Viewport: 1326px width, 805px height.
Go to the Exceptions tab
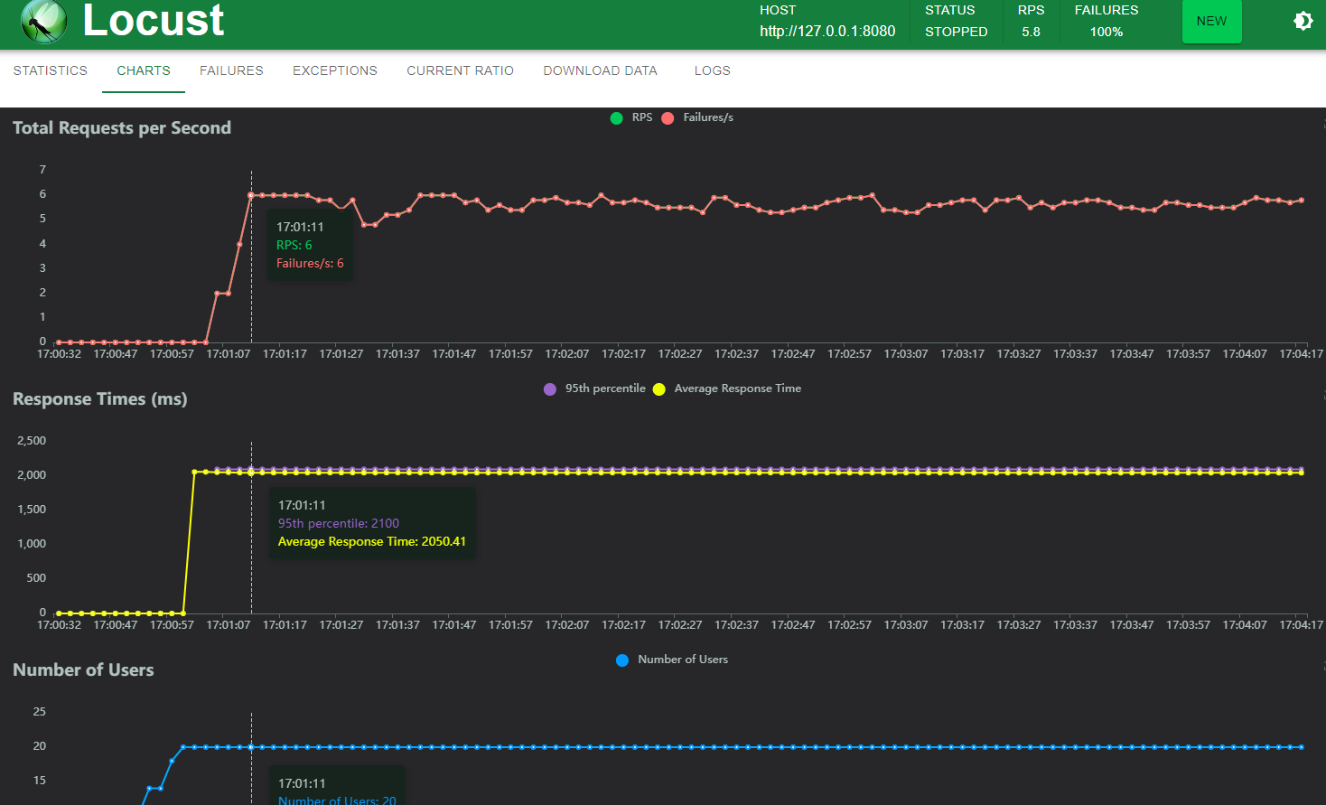click(335, 70)
